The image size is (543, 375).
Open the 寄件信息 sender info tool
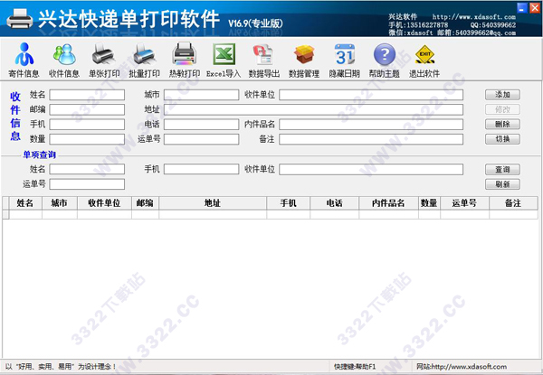tap(24, 60)
